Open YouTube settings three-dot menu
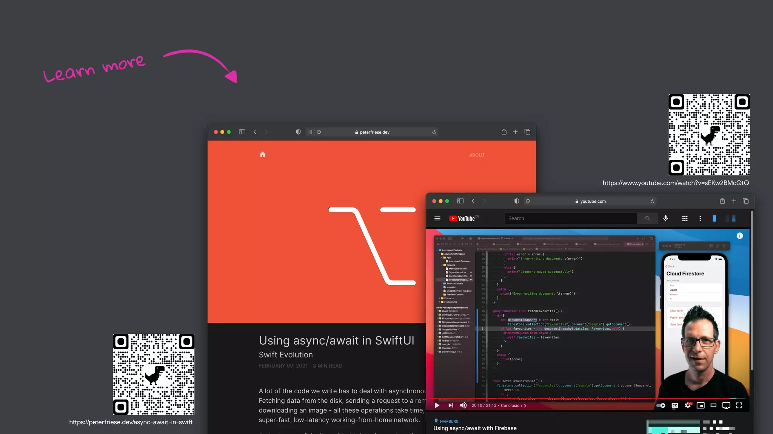This screenshot has width=773, height=434. click(700, 219)
